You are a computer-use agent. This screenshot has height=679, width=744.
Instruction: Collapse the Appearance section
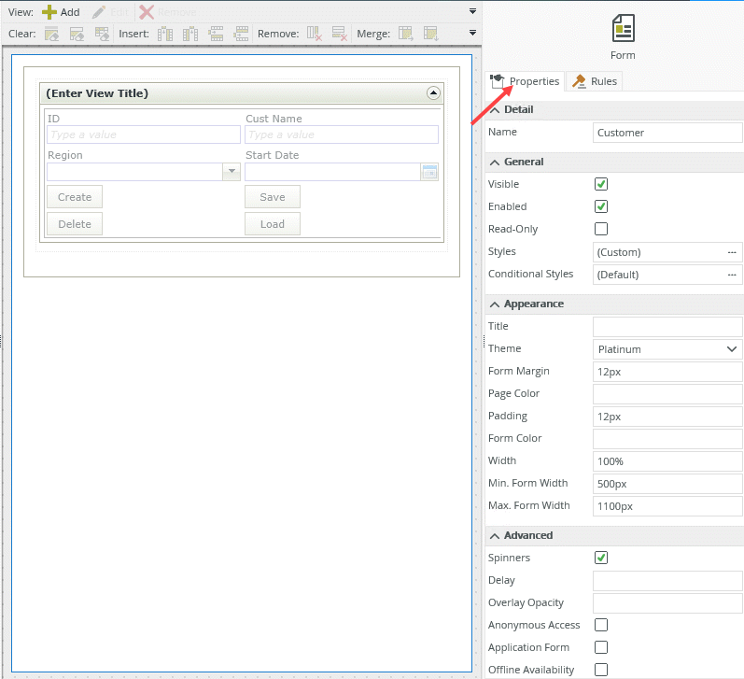(x=495, y=304)
